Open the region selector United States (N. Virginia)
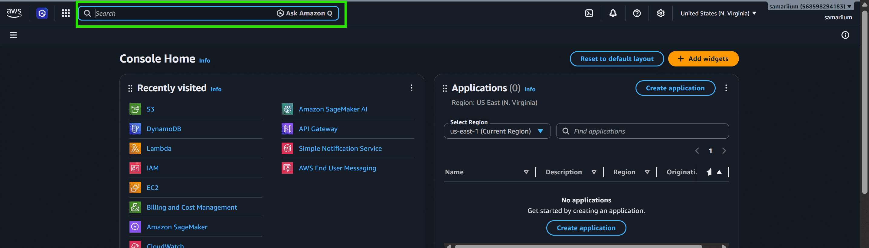The height and width of the screenshot is (248, 869). click(718, 14)
